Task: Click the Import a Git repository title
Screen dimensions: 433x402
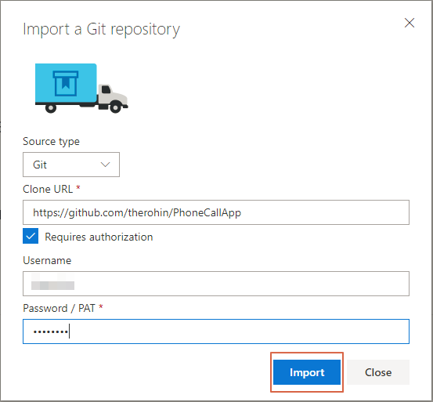Action: coord(101,29)
